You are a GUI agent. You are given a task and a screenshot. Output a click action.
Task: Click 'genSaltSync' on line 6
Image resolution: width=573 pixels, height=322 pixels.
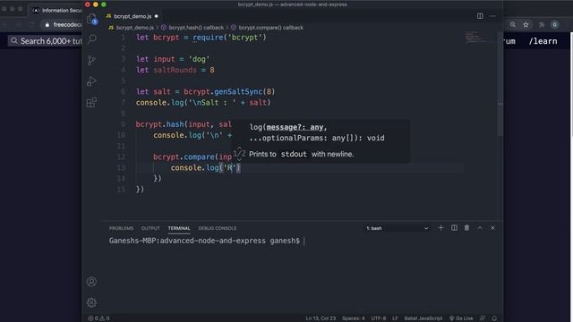[238, 91]
